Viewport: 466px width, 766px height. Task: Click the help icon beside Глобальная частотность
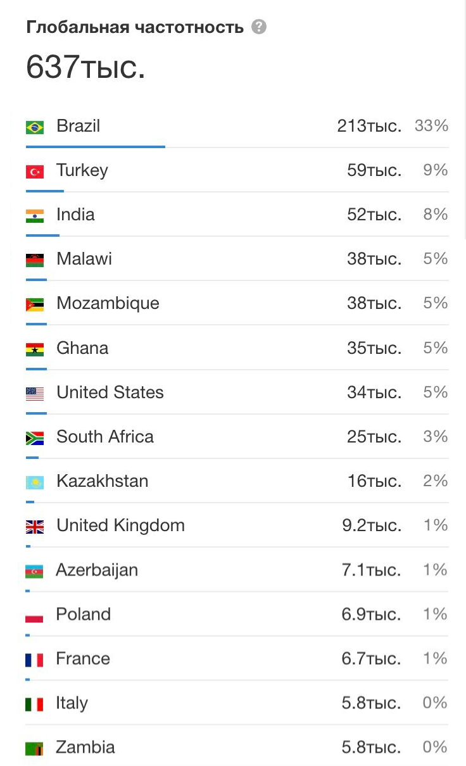point(258,27)
